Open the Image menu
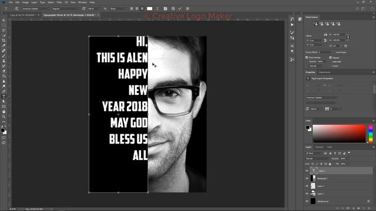376x211 pixels. (25, 2)
